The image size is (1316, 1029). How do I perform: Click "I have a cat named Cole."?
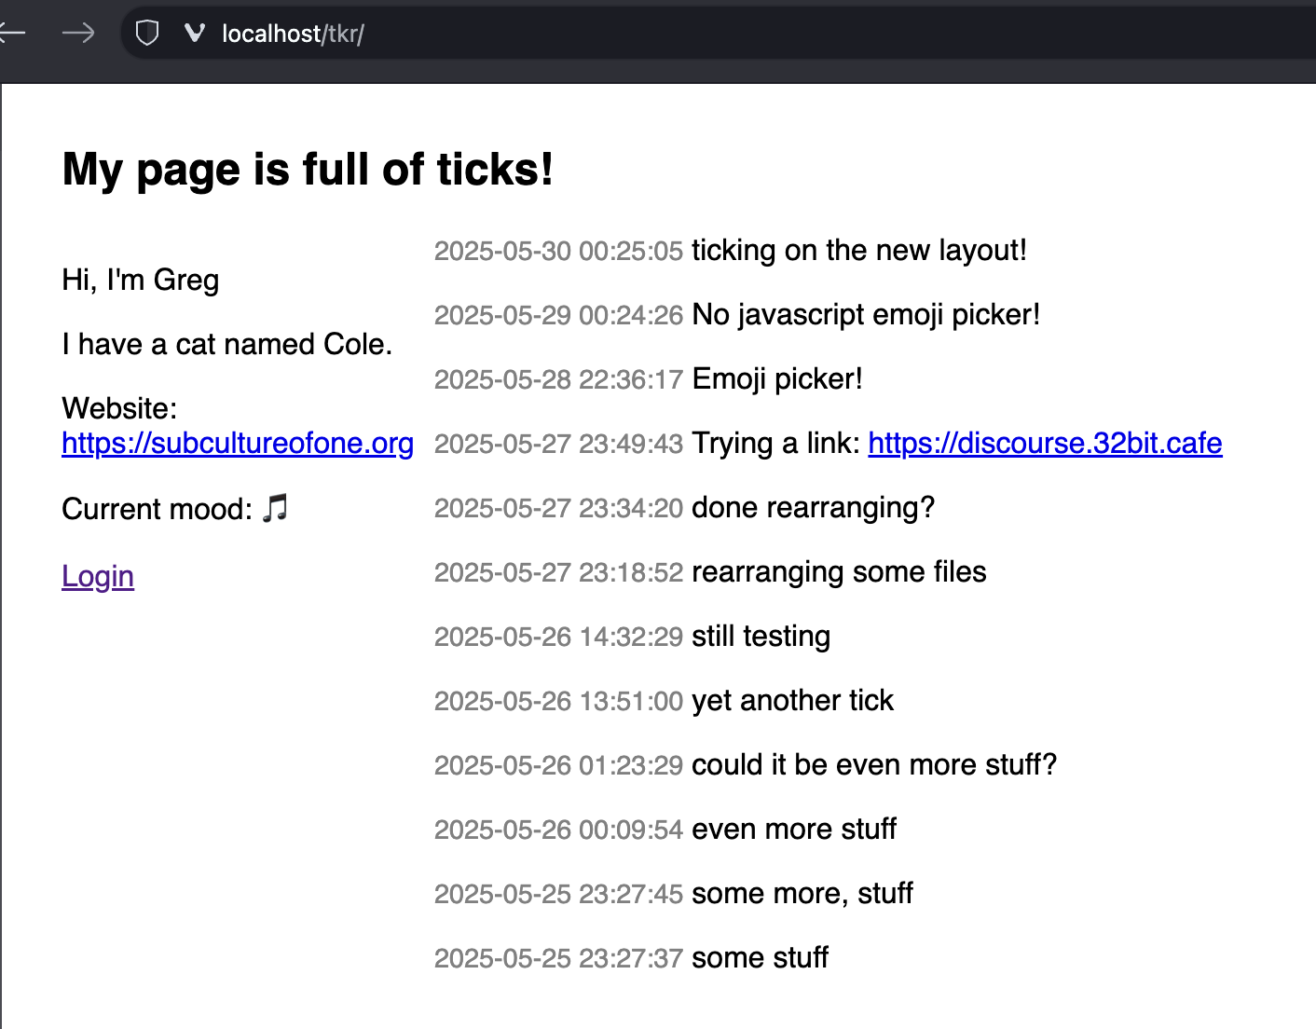226,344
